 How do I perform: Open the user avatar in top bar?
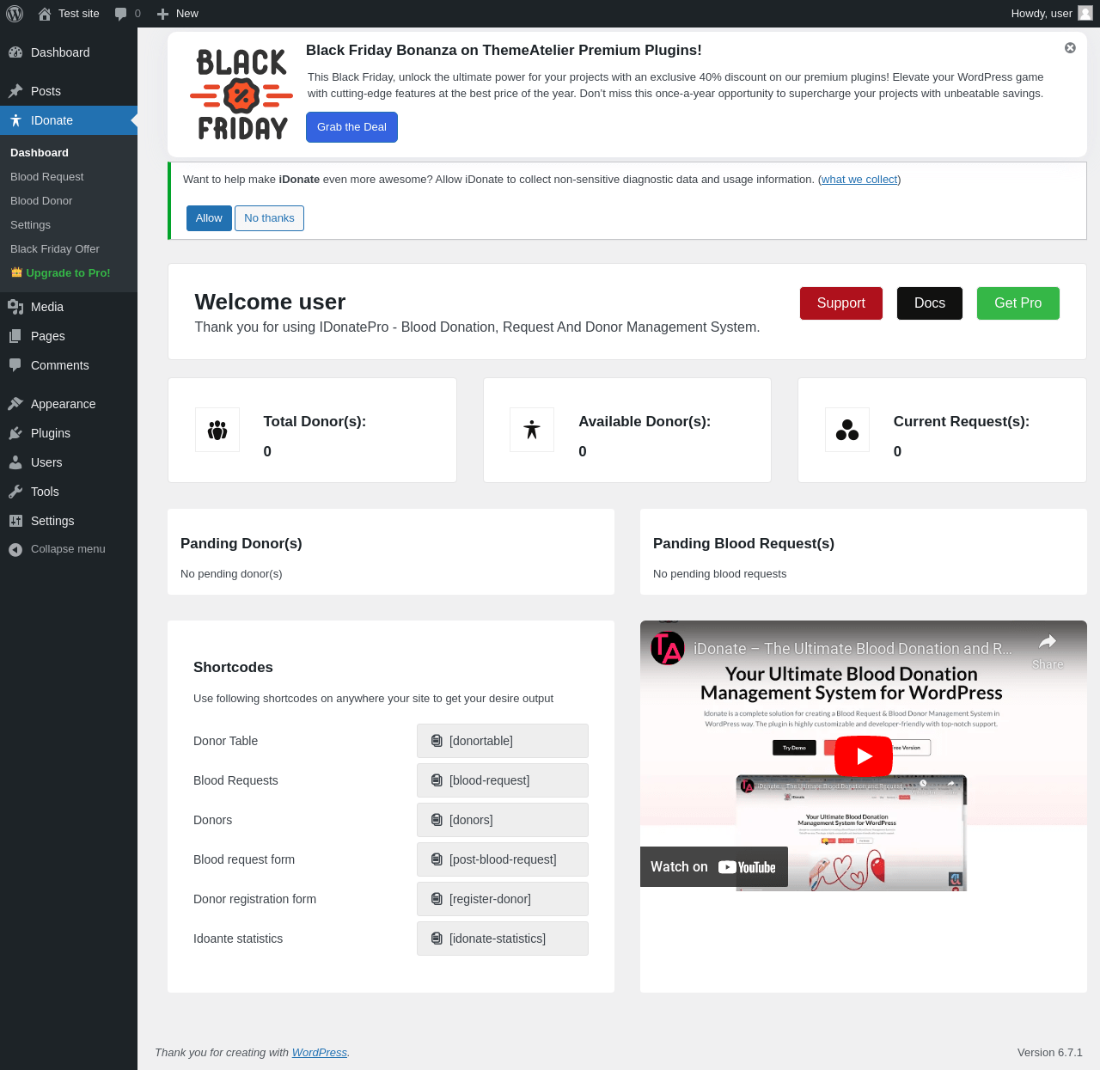(1085, 13)
